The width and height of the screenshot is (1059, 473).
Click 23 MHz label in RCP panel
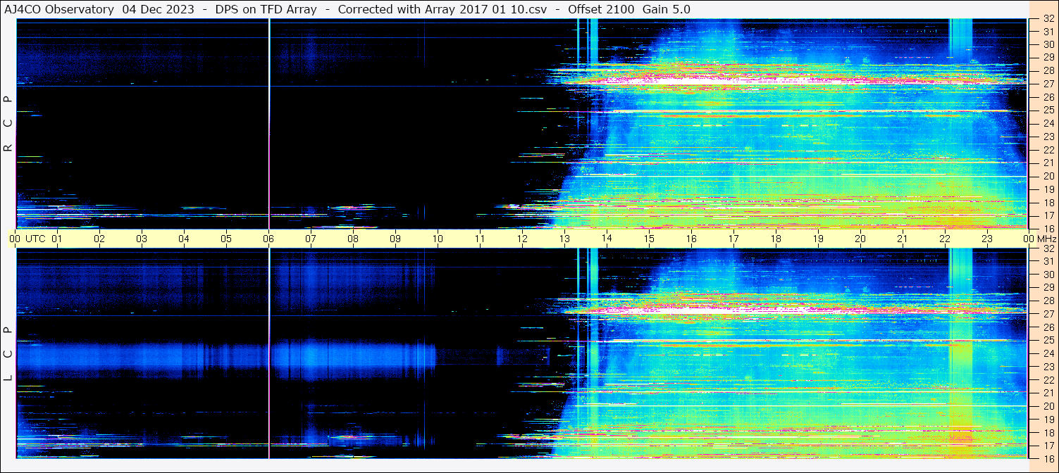[1048, 137]
